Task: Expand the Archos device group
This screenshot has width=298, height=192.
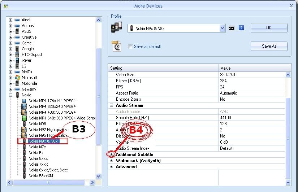Action: [10, 26]
